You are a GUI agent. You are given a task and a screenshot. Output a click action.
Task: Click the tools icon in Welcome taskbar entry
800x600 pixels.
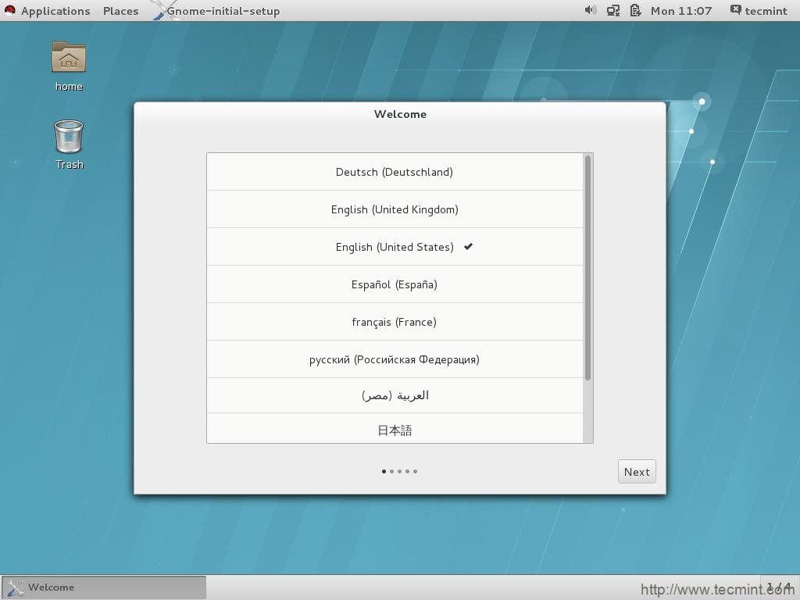click(16, 587)
